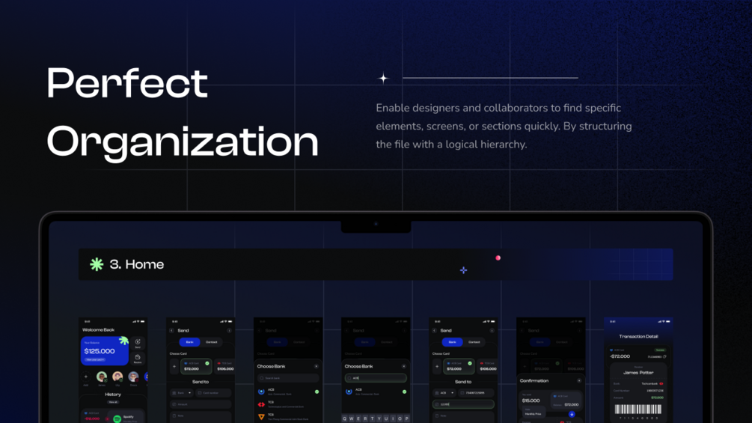Select the TCB row with orange triangle logo
This screenshot has height=423, width=752.
tap(288, 417)
